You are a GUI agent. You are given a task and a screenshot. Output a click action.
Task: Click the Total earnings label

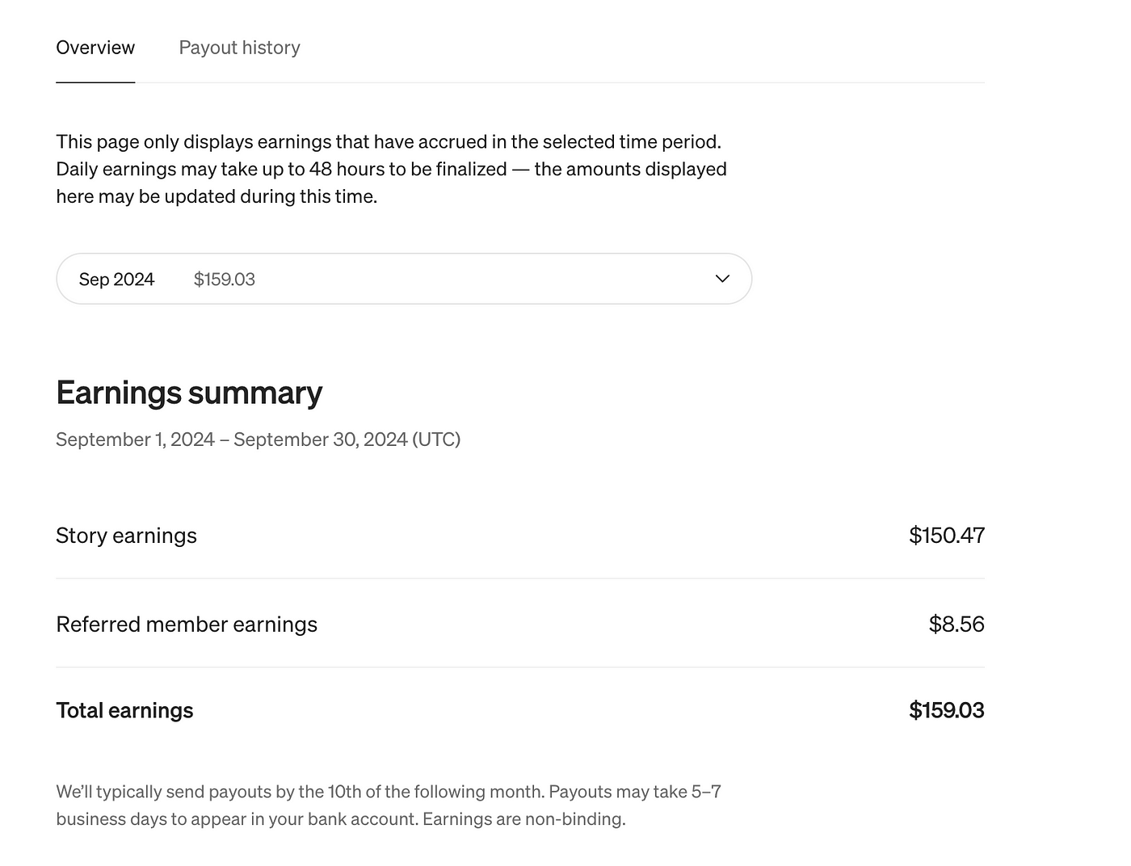tap(124, 710)
